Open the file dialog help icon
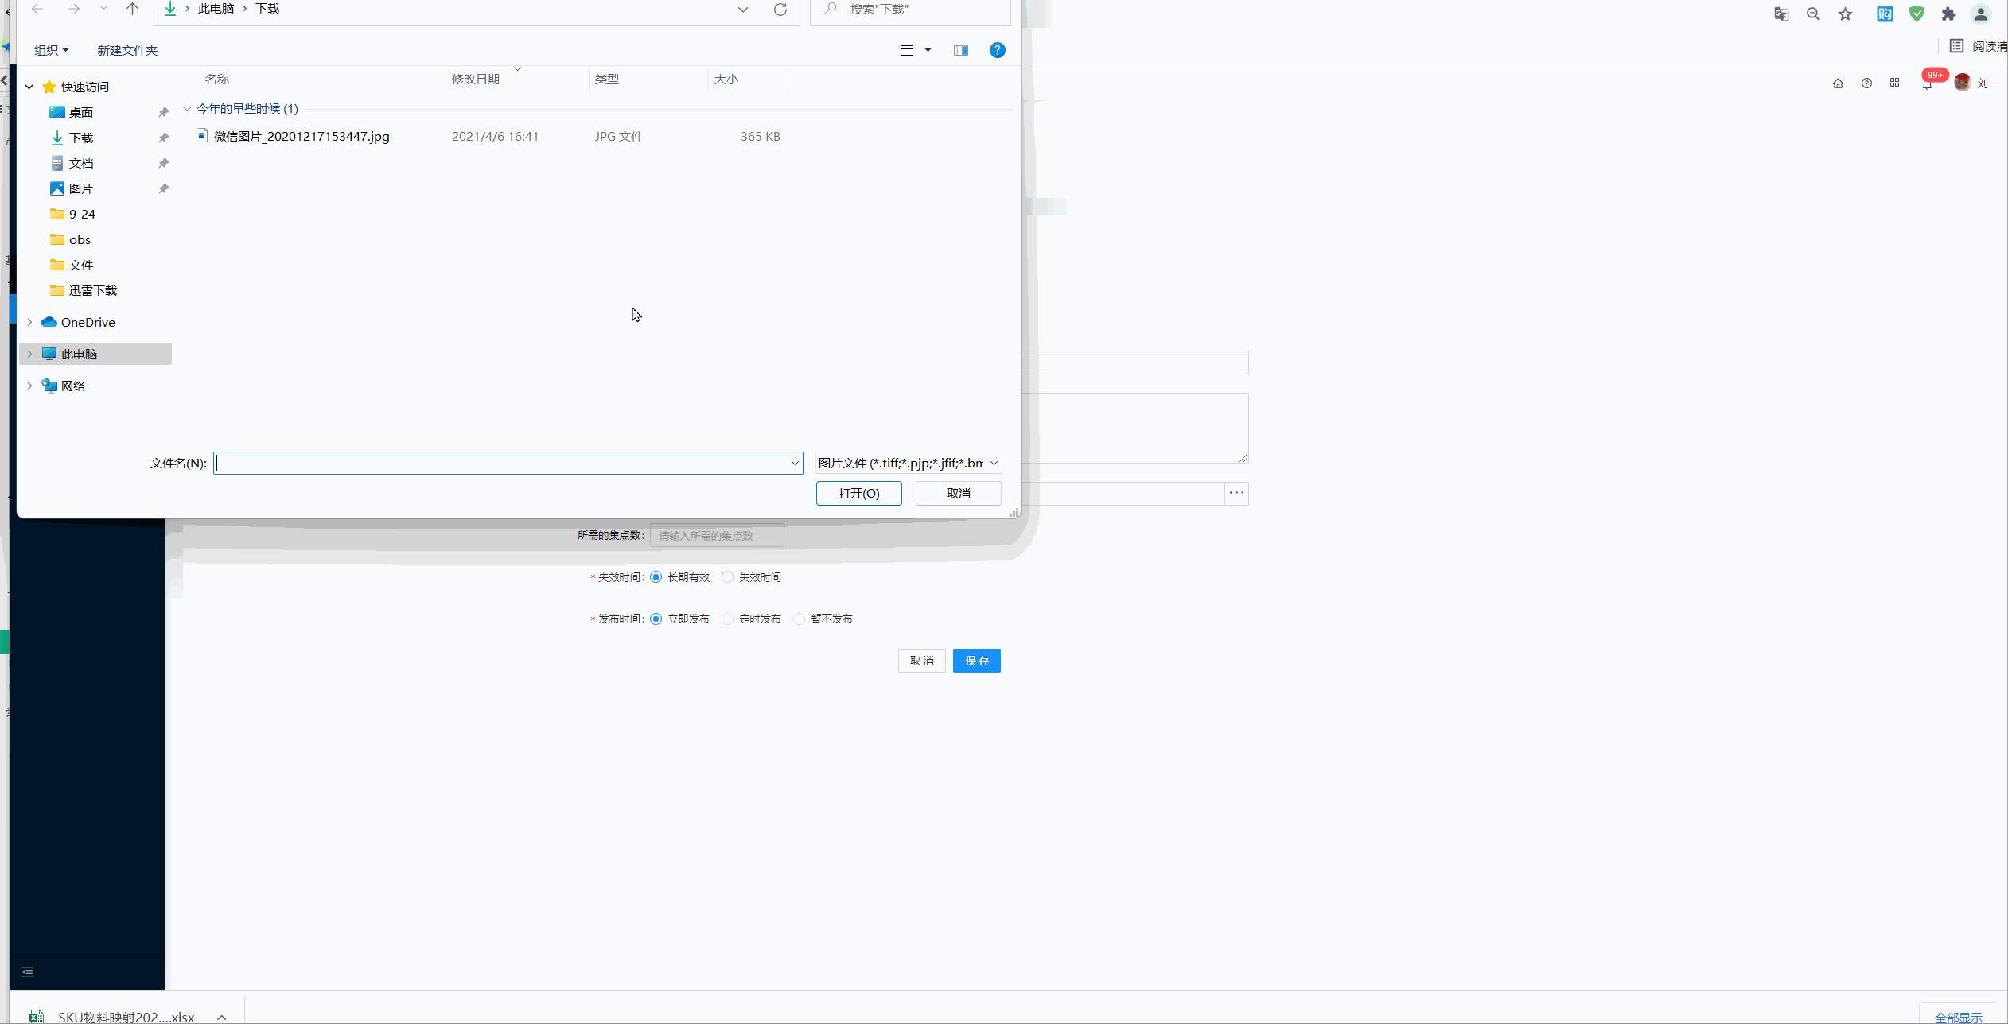The image size is (2008, 1024). coord(997,50)
